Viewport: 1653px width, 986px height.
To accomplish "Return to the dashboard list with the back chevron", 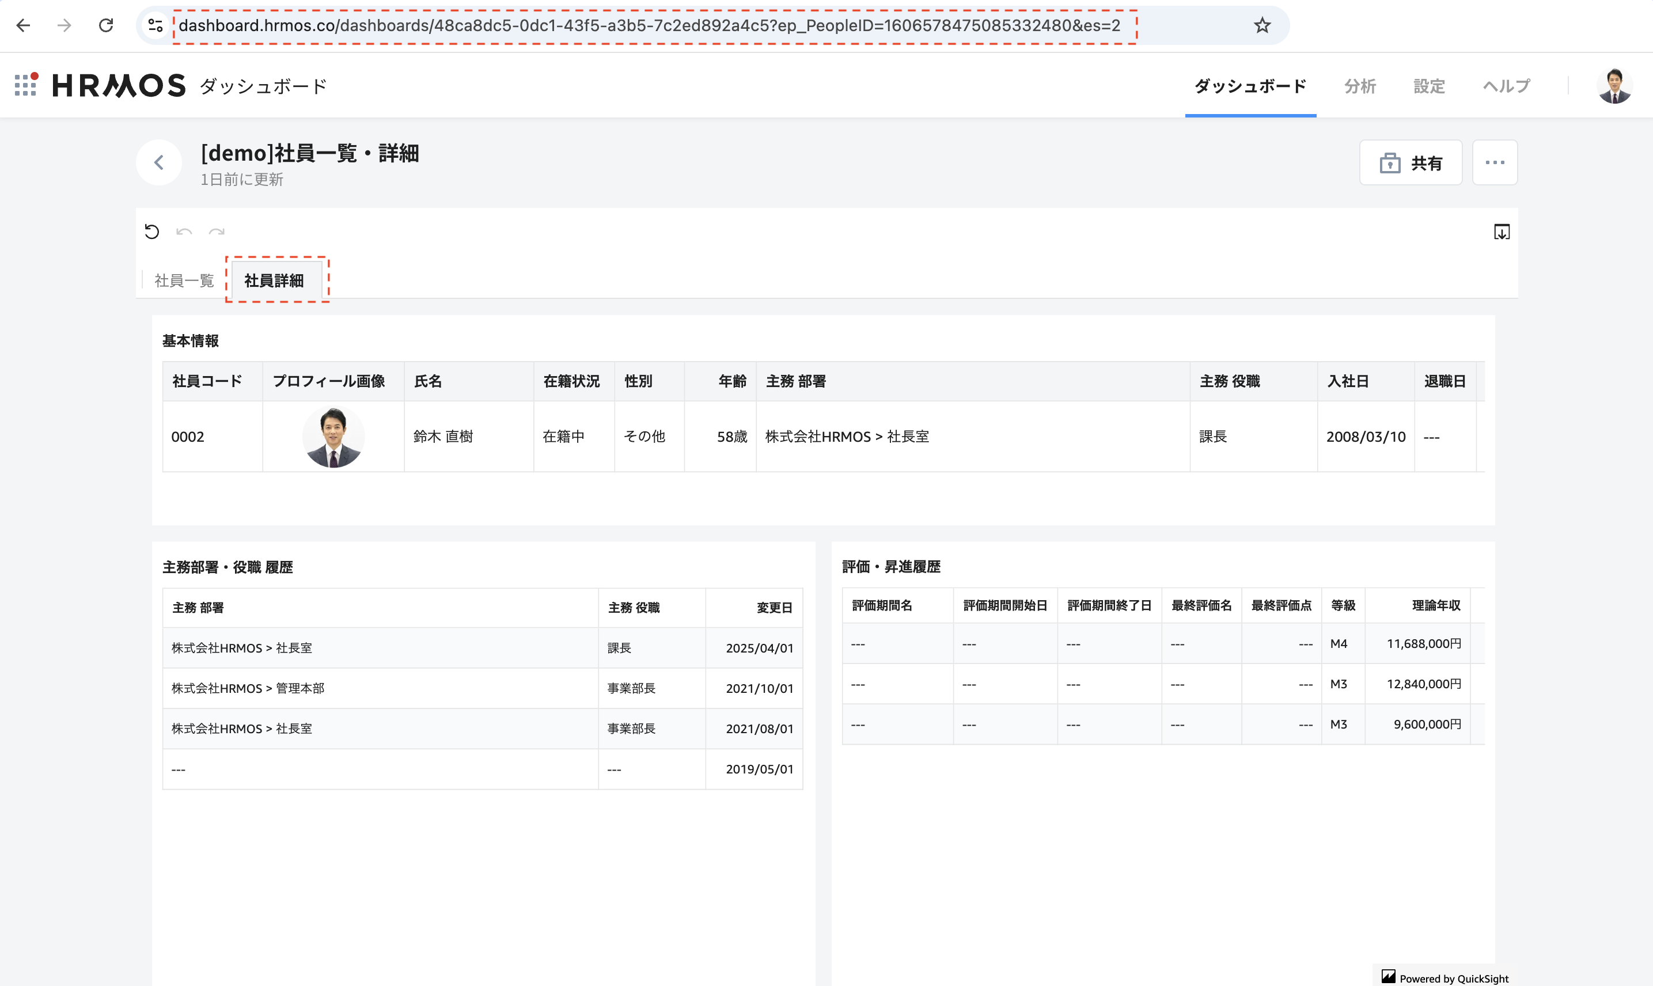I will coord(159,162).
